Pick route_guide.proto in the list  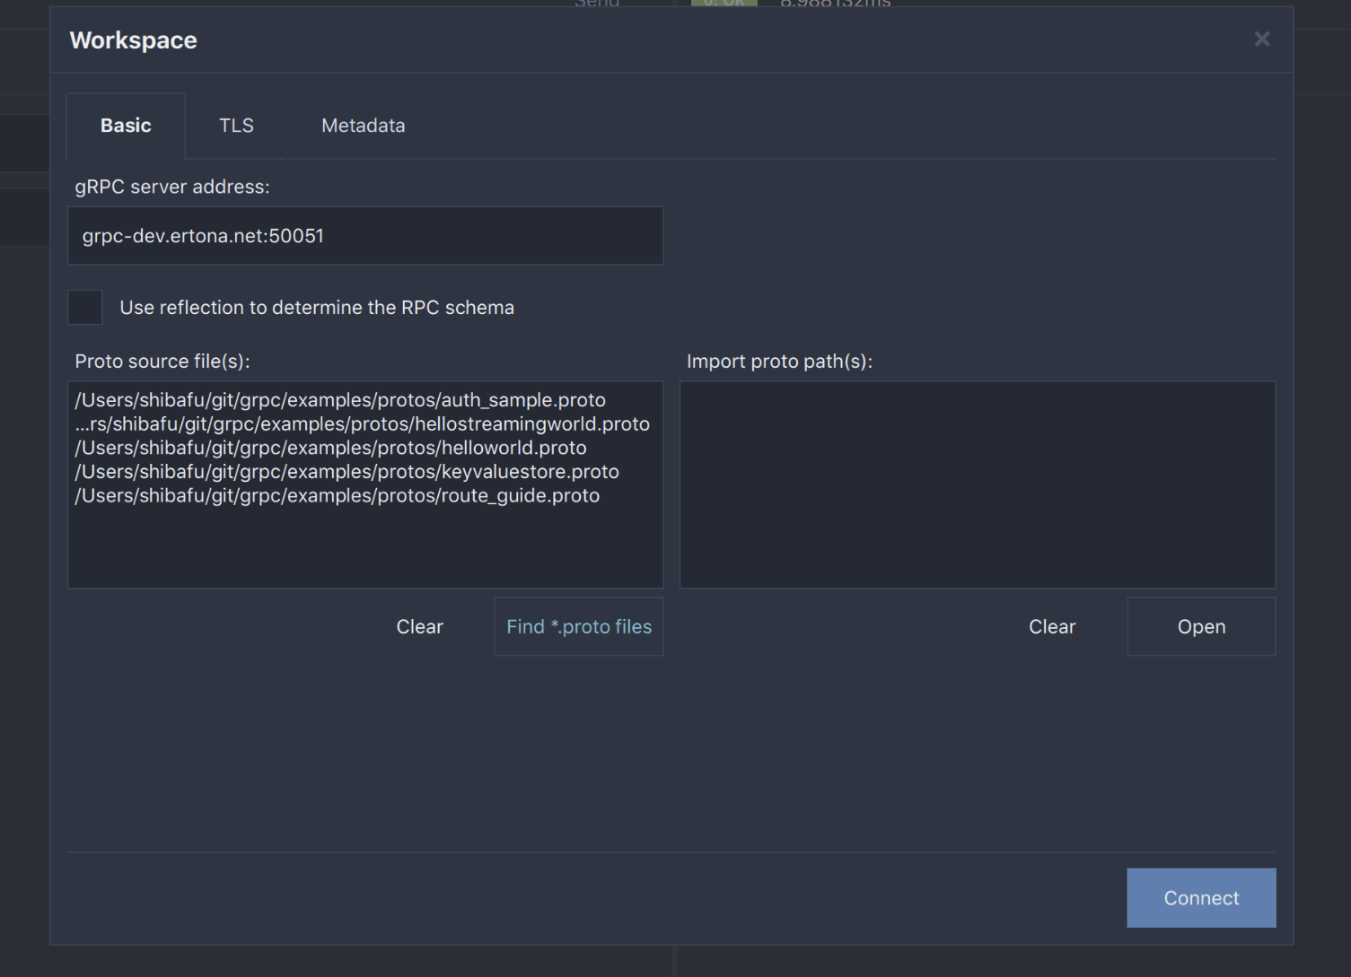337,496
